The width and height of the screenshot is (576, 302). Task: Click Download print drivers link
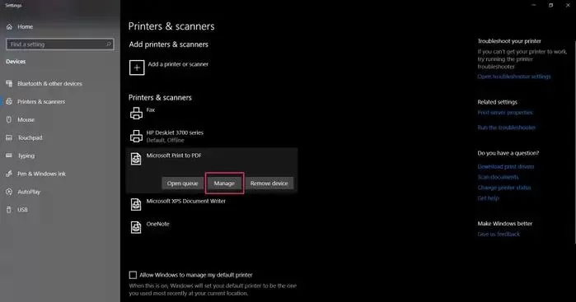tap(505, 166)
